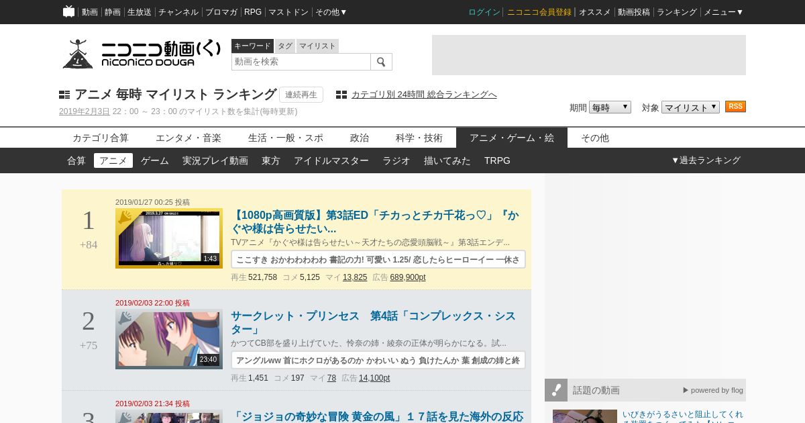
Task: Open title サークレット・プリンセス 第4話
Action: click(374, 323)
